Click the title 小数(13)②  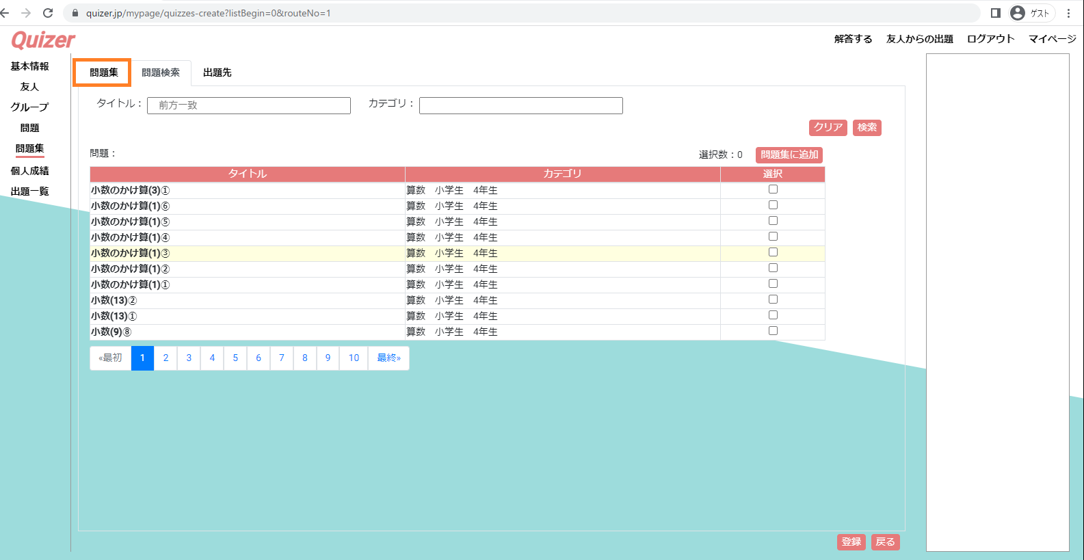(114, 300)
